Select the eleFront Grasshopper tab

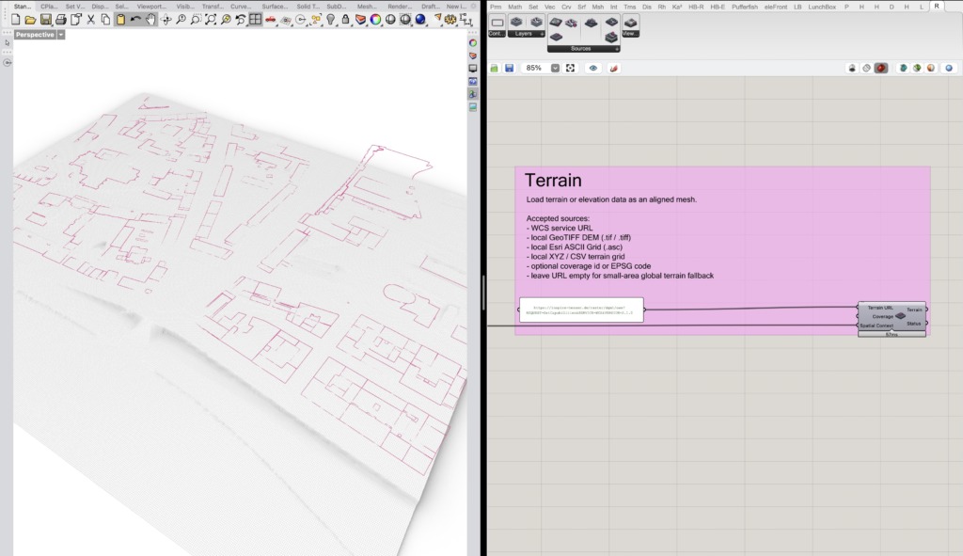[x=776, y=7]
